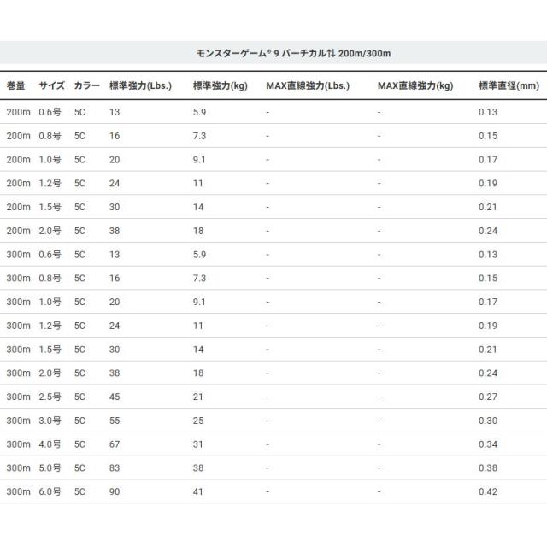Screen dimensions: 547x547
Task: Select 1.0号 size in the 300m row
Action: click(50, 302)
